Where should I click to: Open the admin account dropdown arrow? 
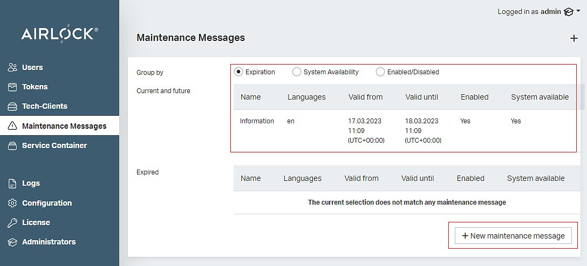(x=578, y=11)
